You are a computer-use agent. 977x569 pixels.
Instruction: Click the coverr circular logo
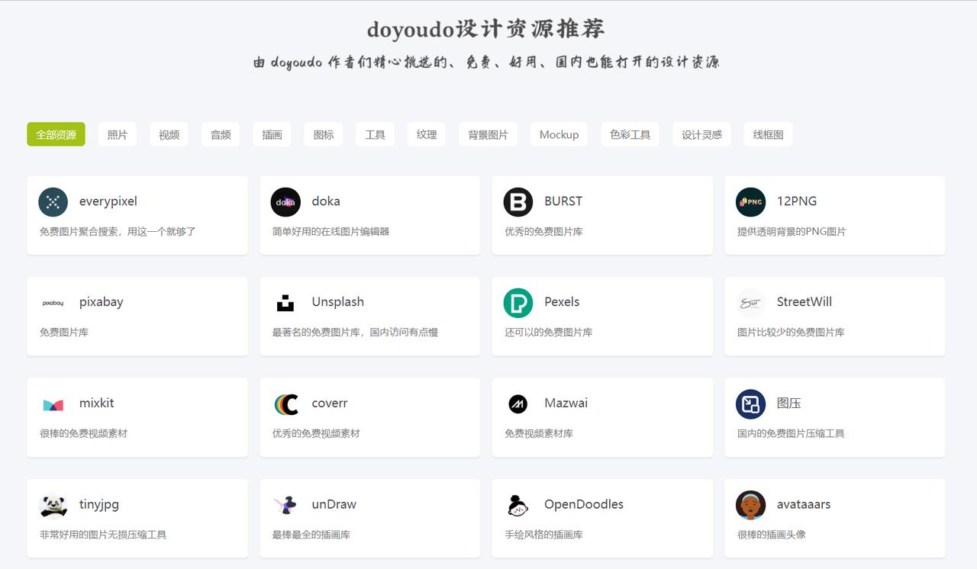285,403
